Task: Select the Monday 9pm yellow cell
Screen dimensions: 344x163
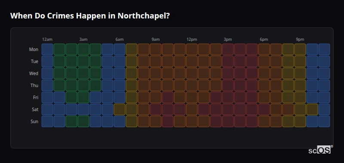Action: pyautogui.click(x=300, y=49)
